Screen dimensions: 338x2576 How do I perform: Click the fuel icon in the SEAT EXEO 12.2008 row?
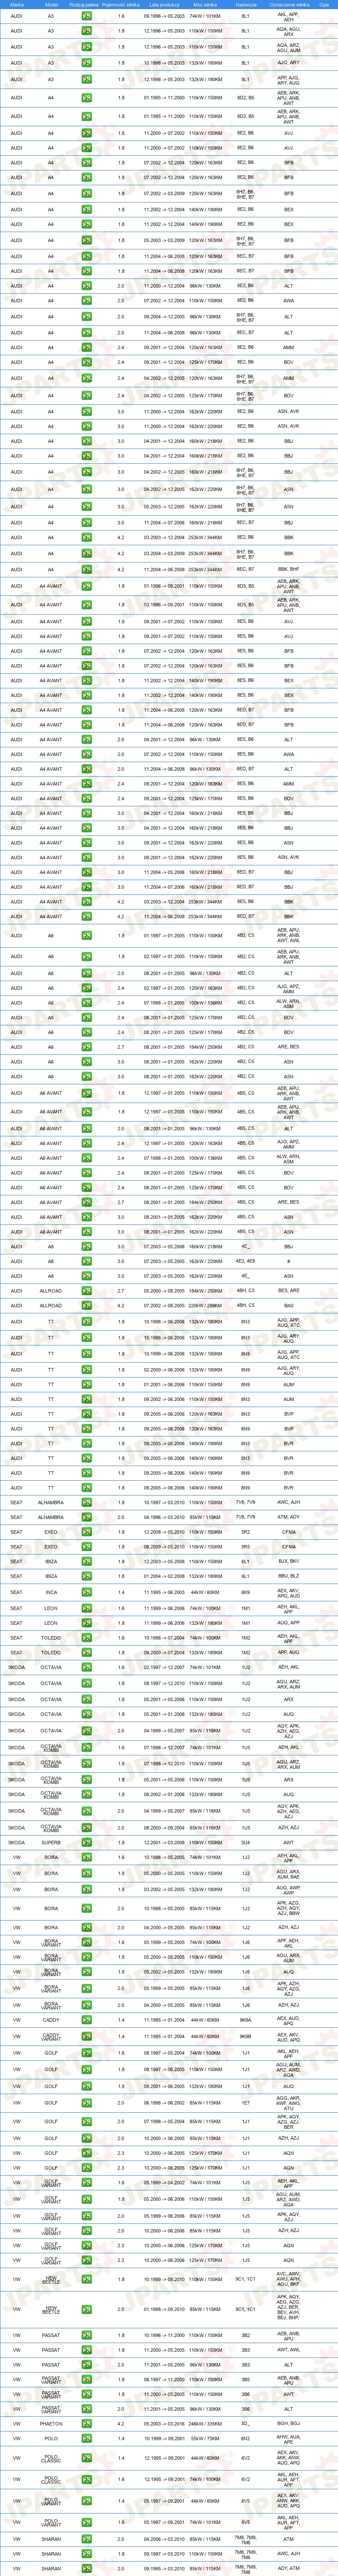point(88,1532)
